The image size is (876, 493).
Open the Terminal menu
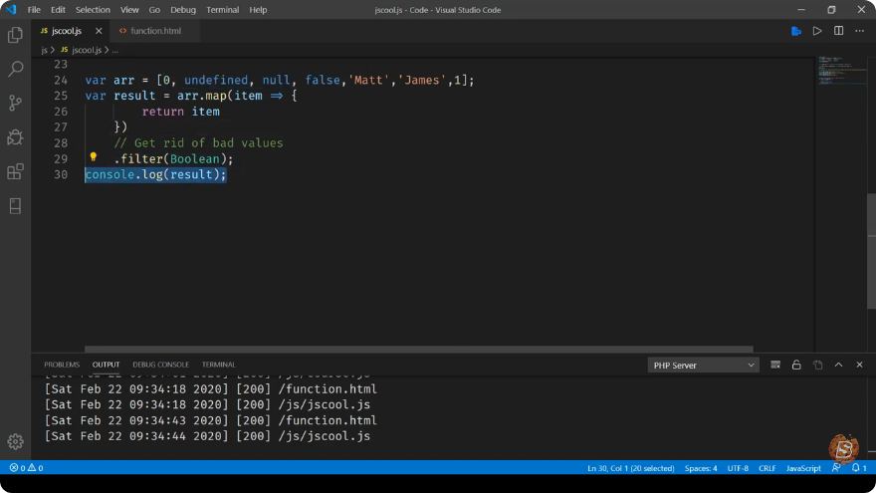222,10
